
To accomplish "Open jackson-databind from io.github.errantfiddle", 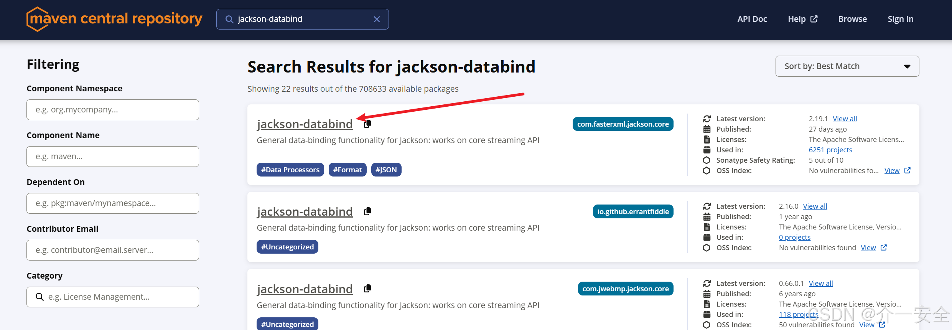I will (x=305, y=211).
